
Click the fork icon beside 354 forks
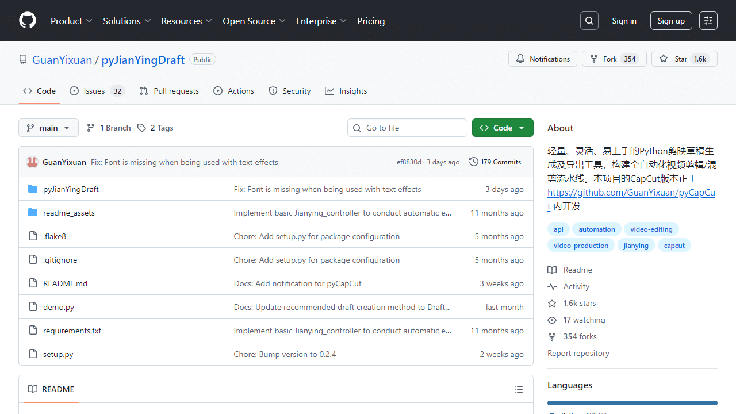tap(552, 336)
